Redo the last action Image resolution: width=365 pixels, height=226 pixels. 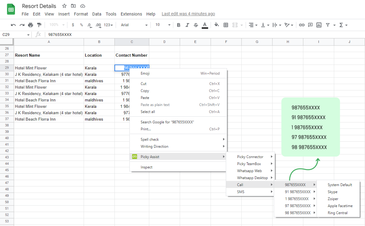(x=22, y=25)
